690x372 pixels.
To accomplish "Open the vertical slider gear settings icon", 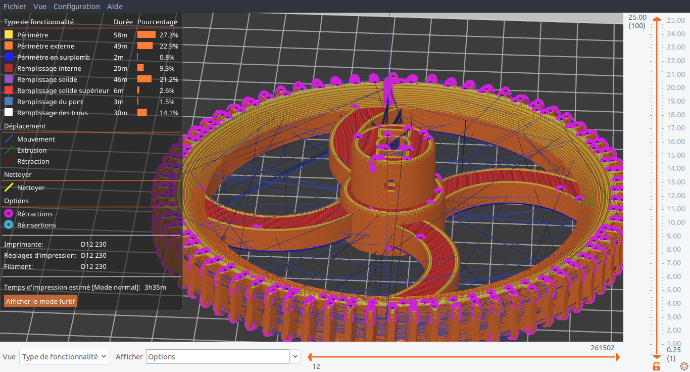I will click(x=684, y=366).
